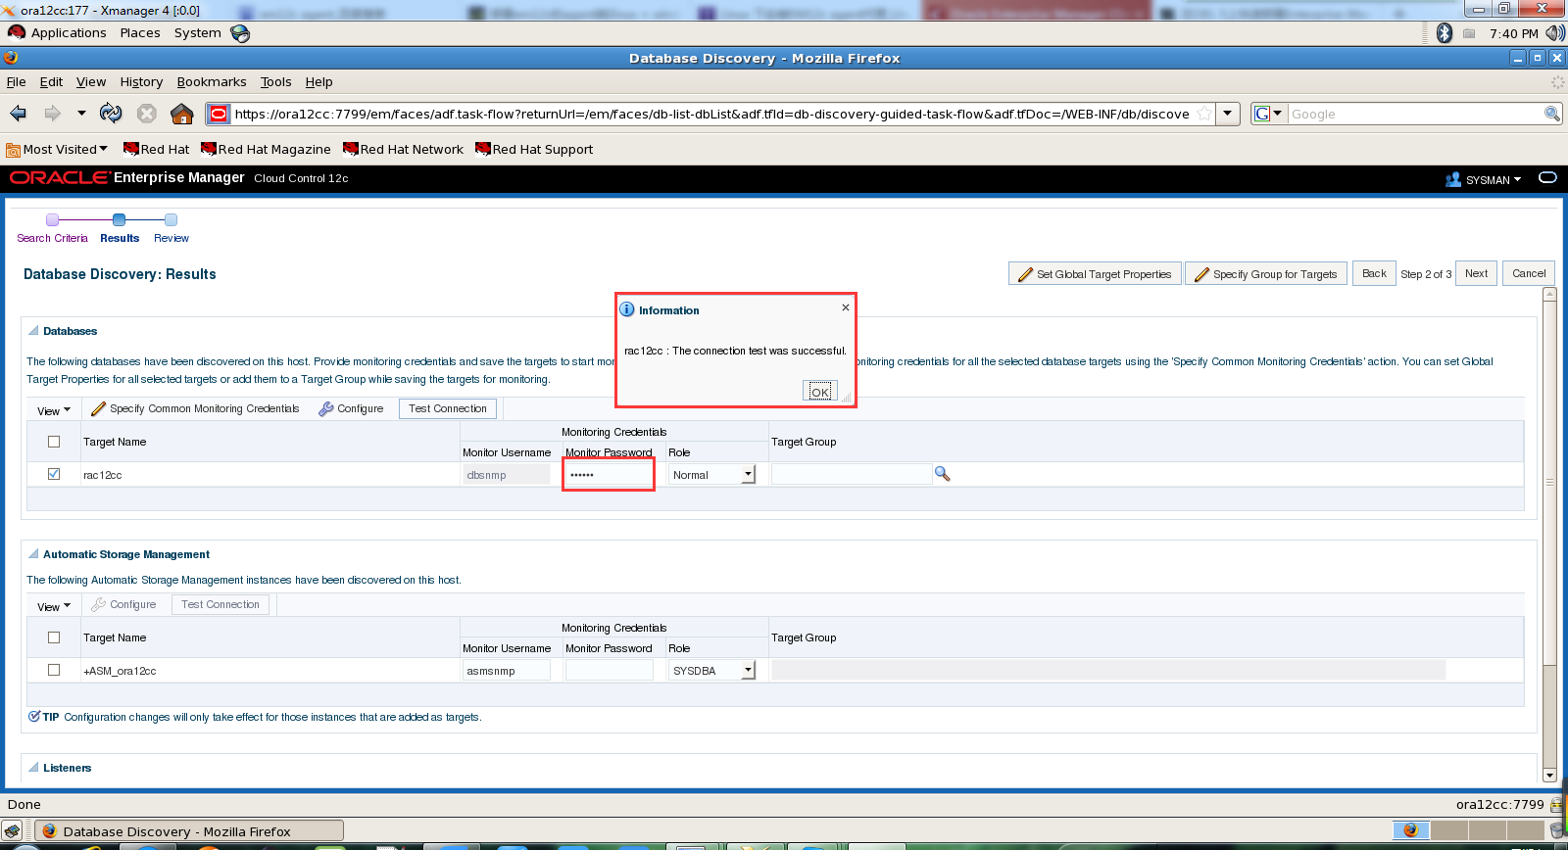
Task: Open the Edit menu
Action: click(51, 82)
